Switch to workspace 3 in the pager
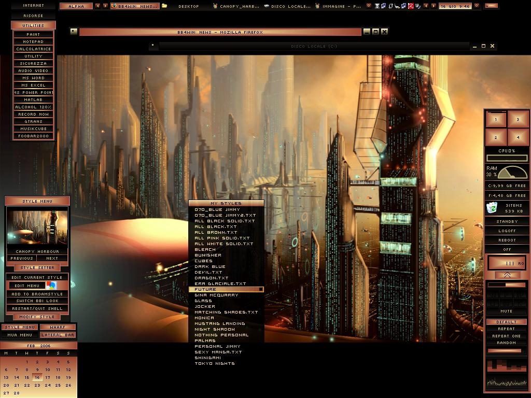531x398 pixels. [518, 120]
